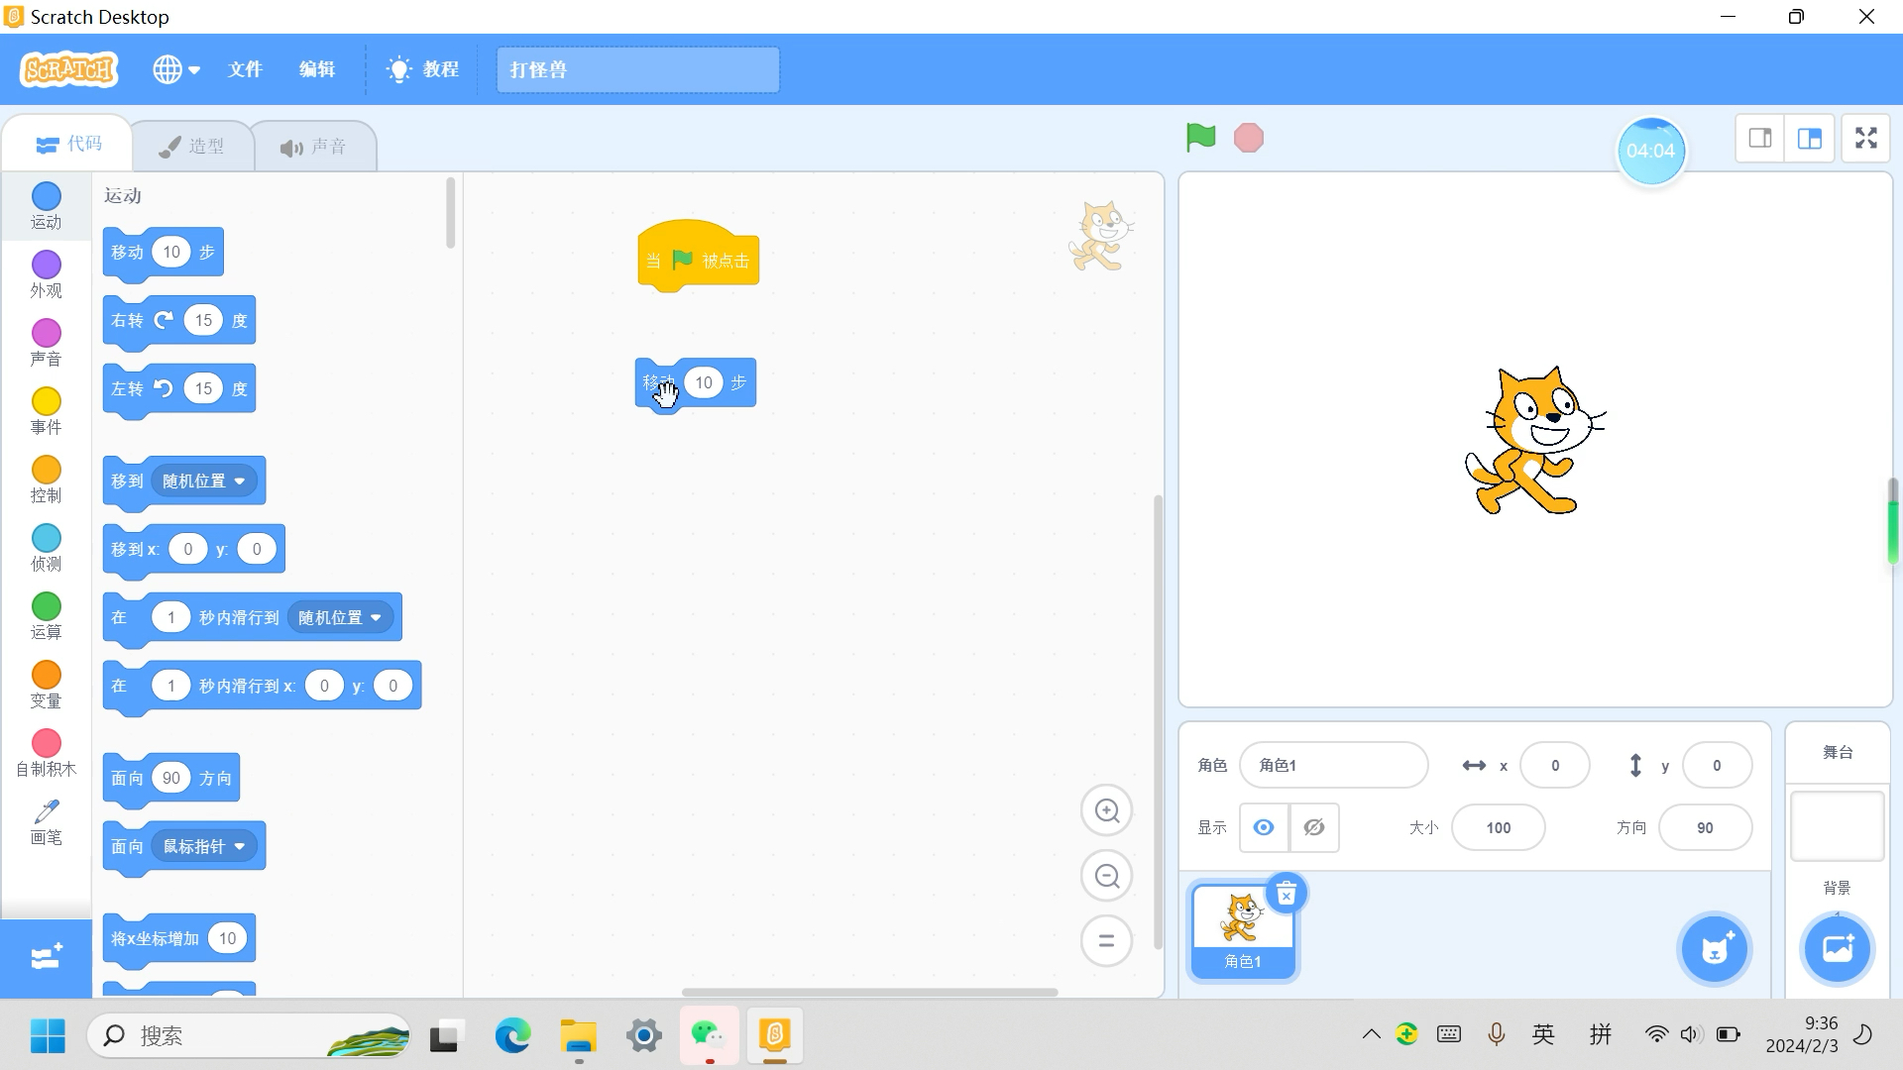Click the 右转 15 度 block
This screenshot has height=1070, width=1903.
[178, 321]
